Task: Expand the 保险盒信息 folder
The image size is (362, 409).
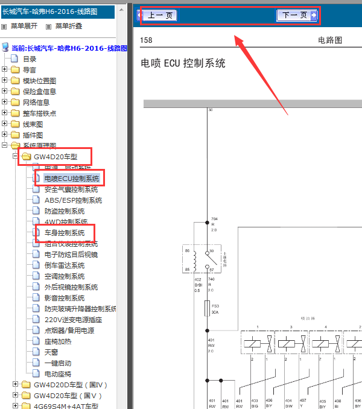Action: (x=4, y=90)
